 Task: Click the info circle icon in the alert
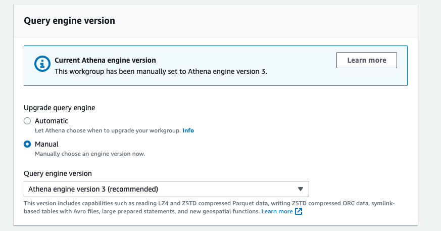42,64
